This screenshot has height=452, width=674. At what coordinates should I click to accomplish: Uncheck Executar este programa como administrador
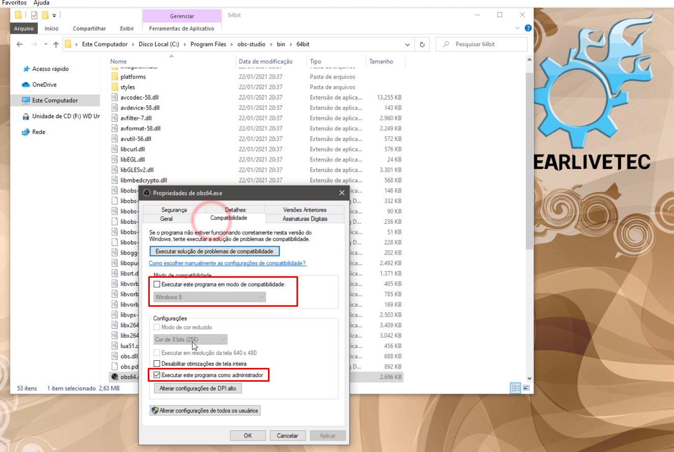point(157,375)
